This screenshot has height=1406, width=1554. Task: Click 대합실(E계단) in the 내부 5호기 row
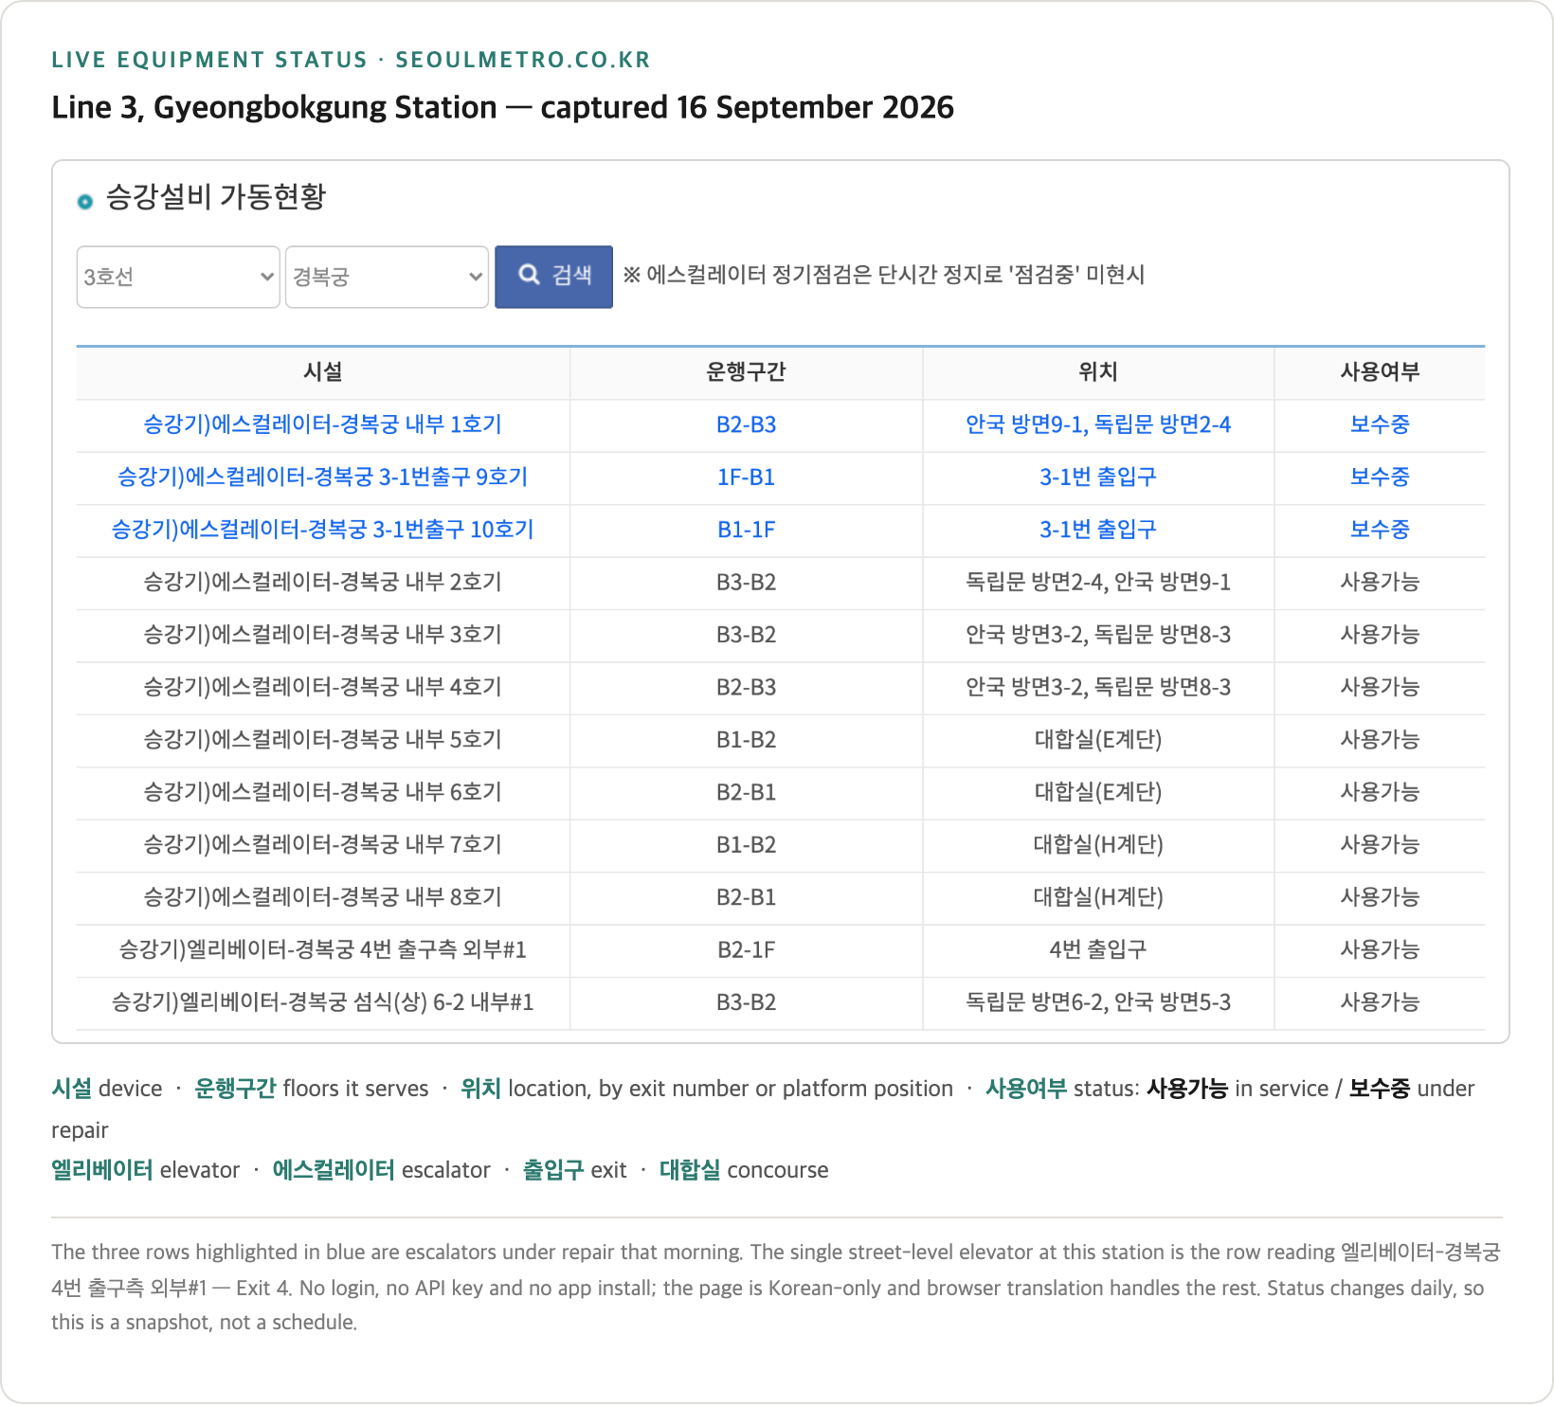click(x=1098, y=739)
